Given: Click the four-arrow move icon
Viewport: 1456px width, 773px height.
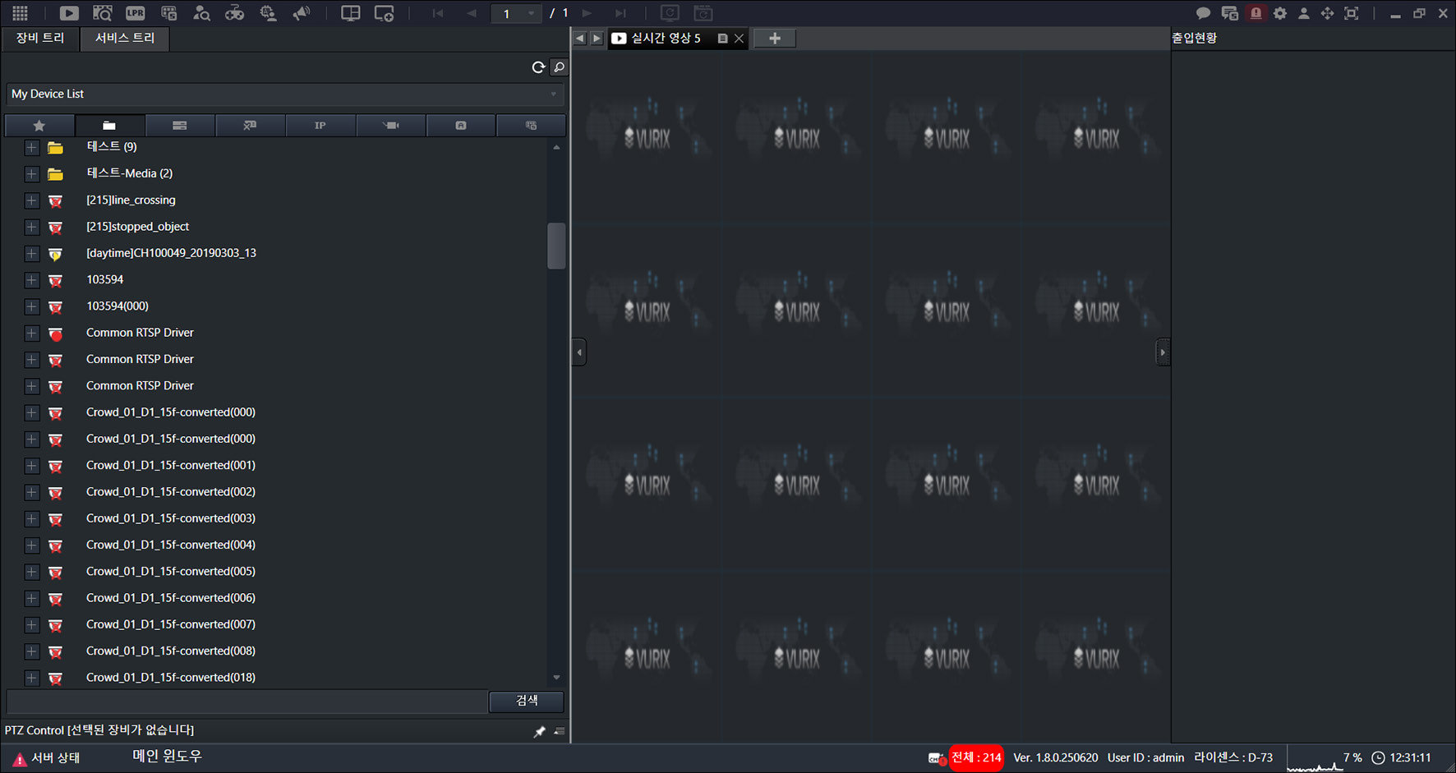Looking at the screenshot, I should (1327, 13).
